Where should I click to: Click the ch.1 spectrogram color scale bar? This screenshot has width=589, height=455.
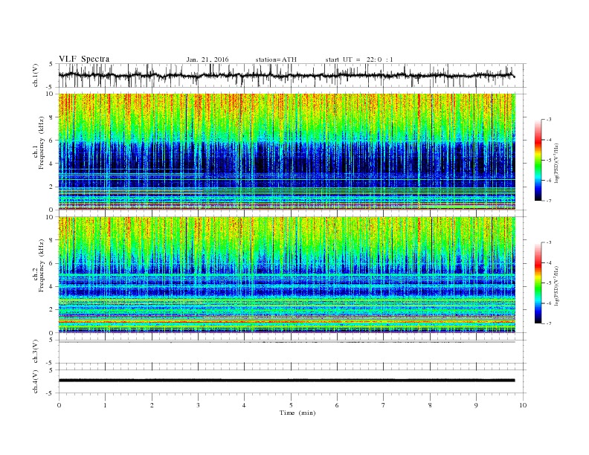click(538, 160)
